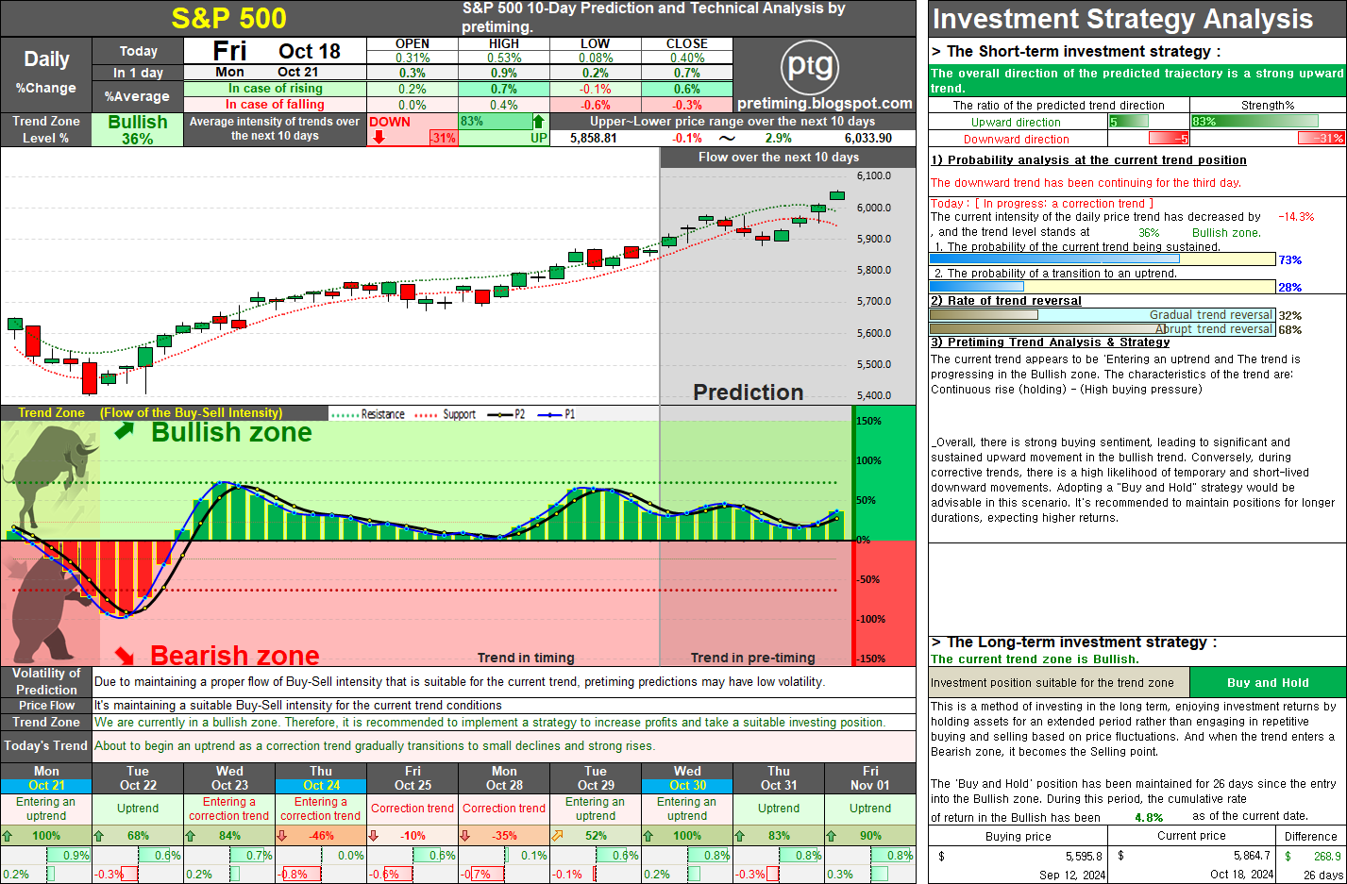Click the difference value 268.9

point(1327,857)
